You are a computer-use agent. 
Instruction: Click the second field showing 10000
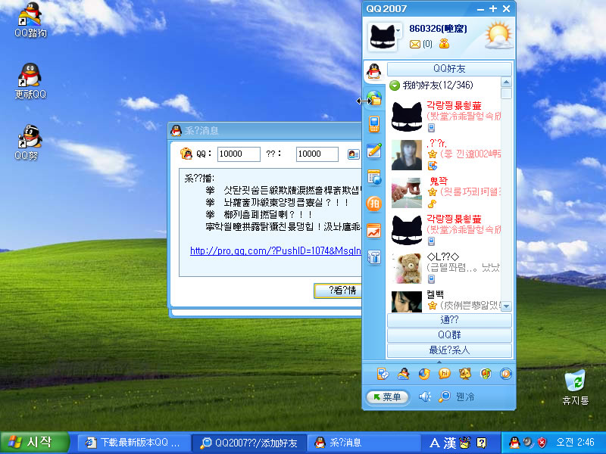[317, 154]
